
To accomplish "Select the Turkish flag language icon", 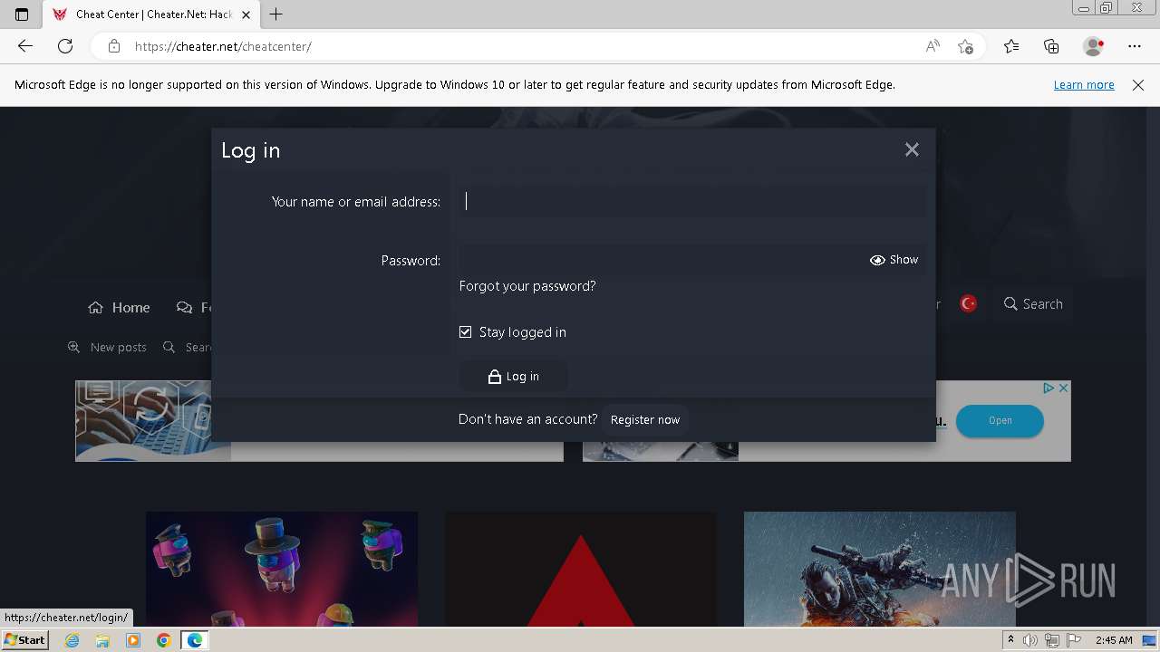I will click(969, 304).
